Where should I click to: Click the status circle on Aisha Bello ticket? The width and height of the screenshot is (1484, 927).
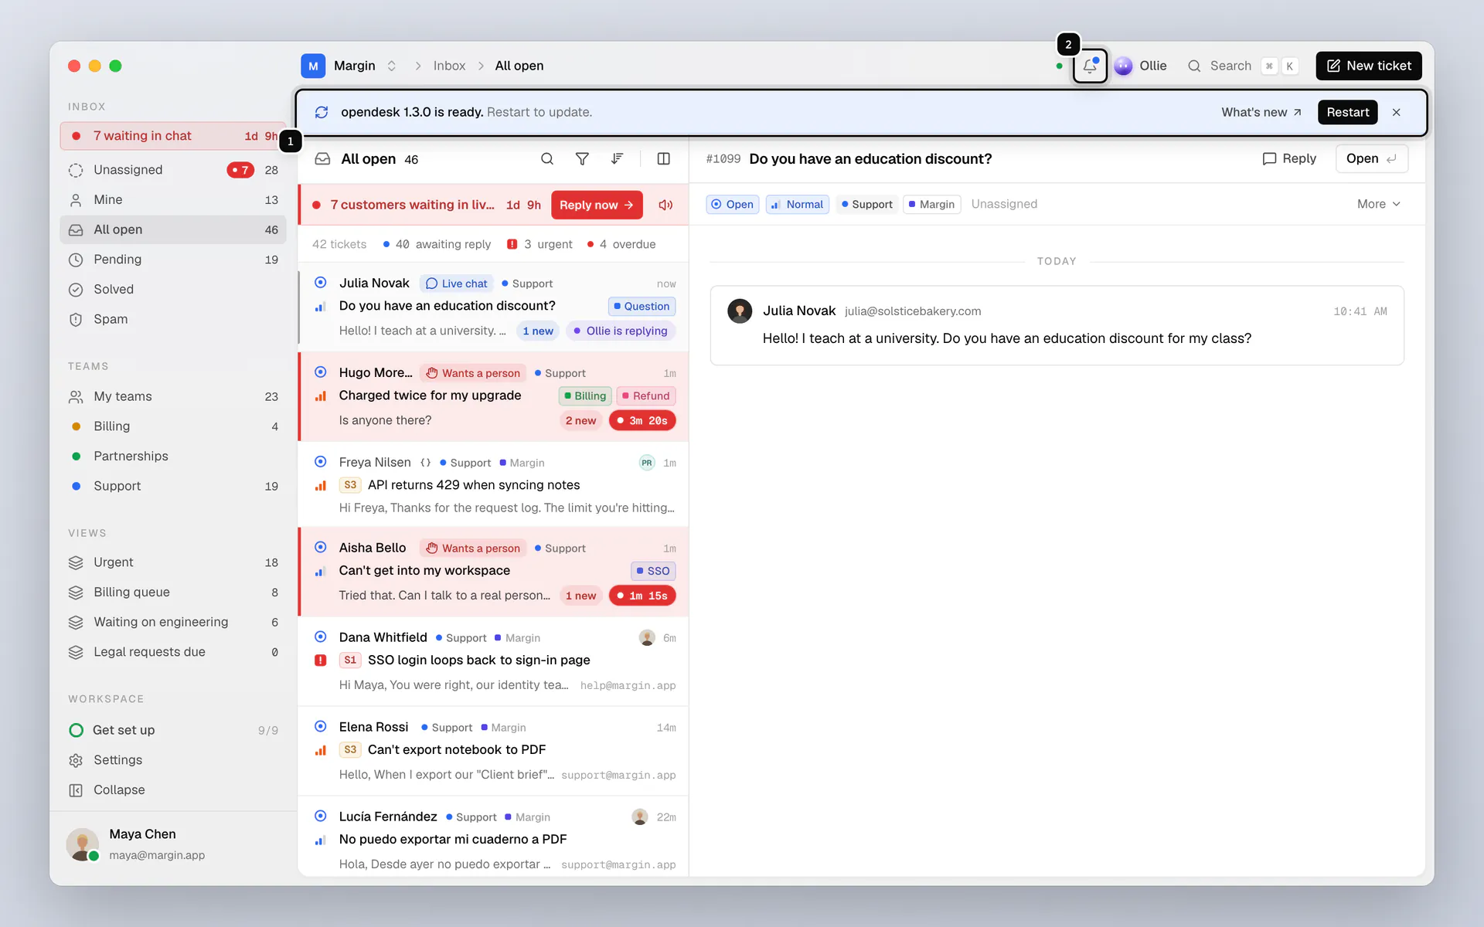coord(320,547)
